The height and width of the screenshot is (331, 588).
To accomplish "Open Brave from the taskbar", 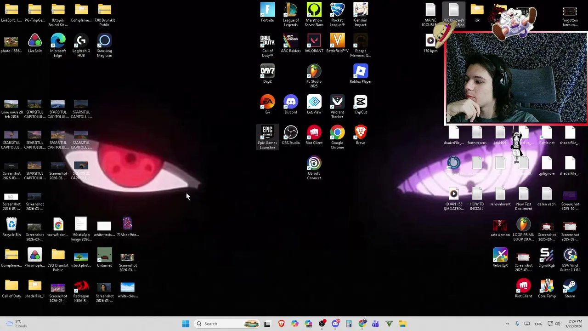I will pyautogui.click(x=281, y=324).
